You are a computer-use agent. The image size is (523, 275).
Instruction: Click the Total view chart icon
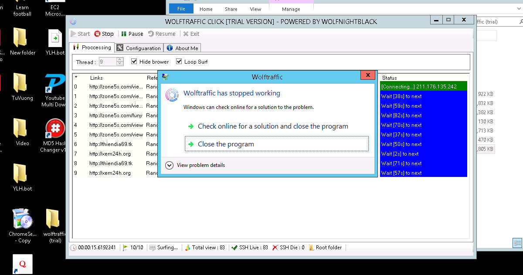point(187,248)
